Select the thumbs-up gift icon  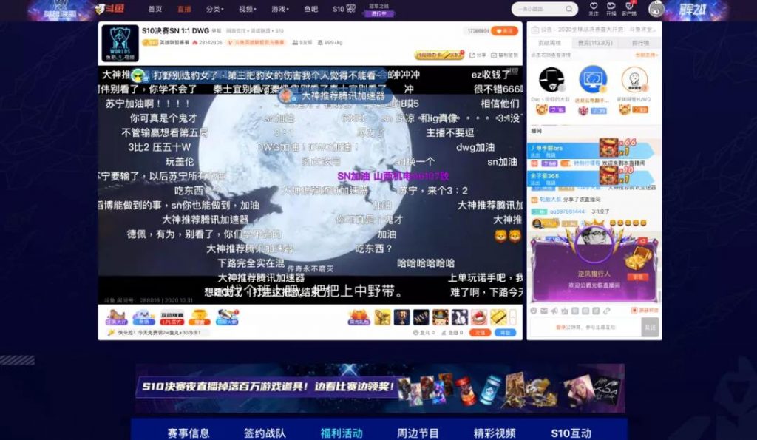coord(460,317)
